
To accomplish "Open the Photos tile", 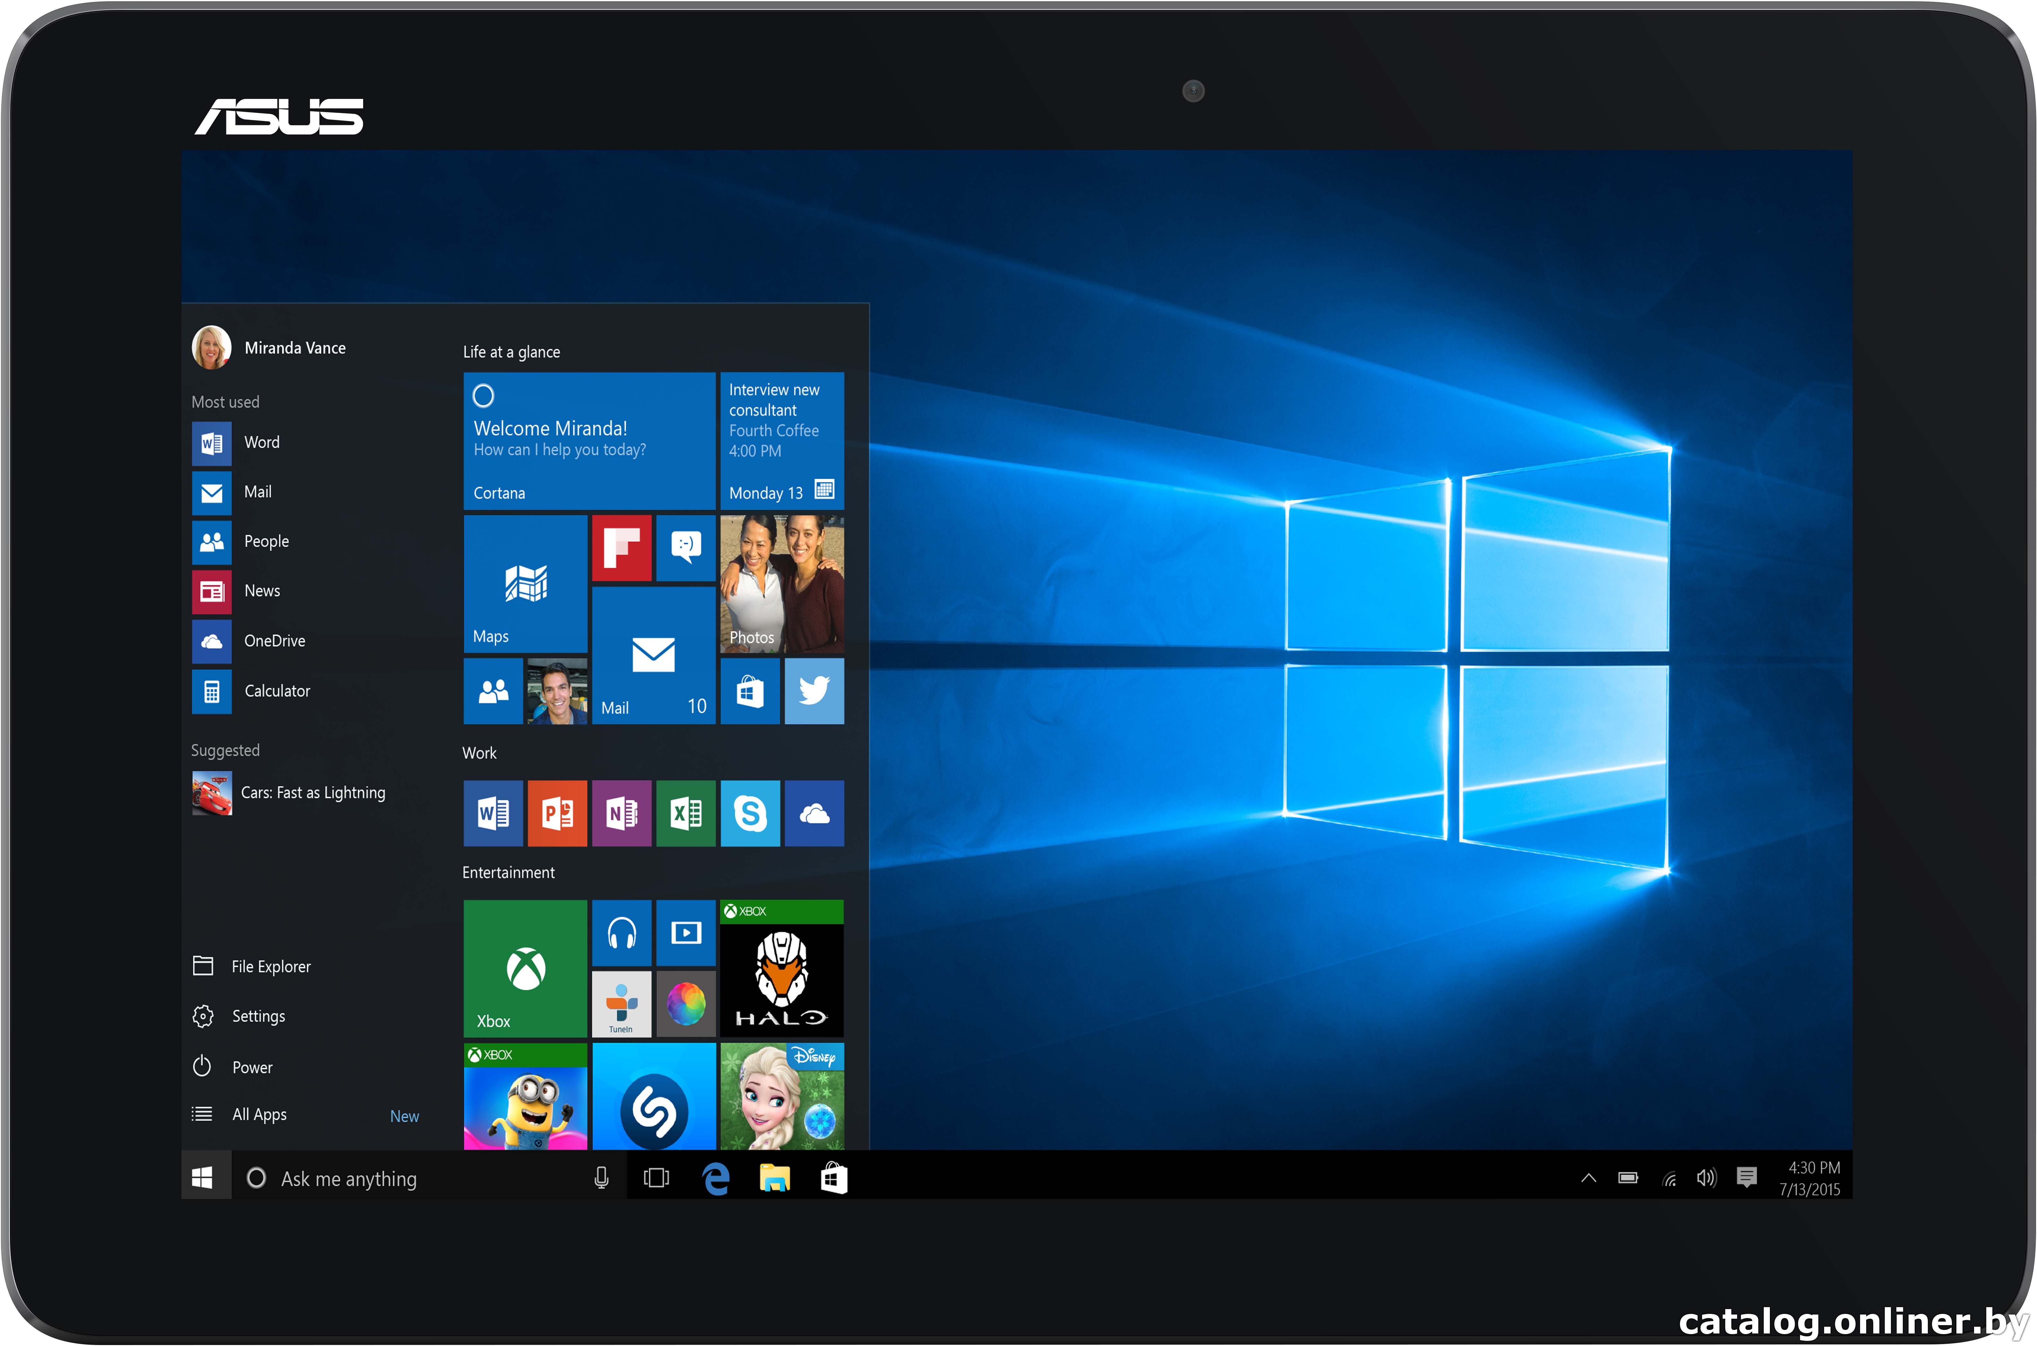I will pyautogui.click(x=782, y=585).
